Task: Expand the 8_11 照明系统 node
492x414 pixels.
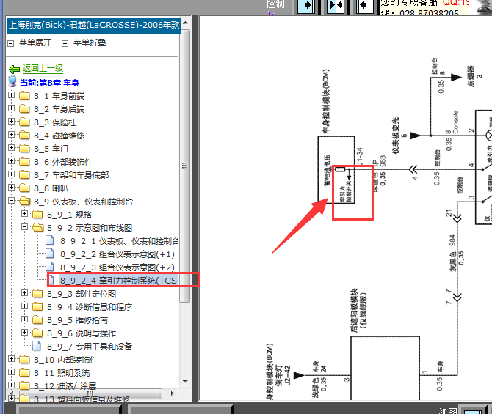Action: point(11,372)
